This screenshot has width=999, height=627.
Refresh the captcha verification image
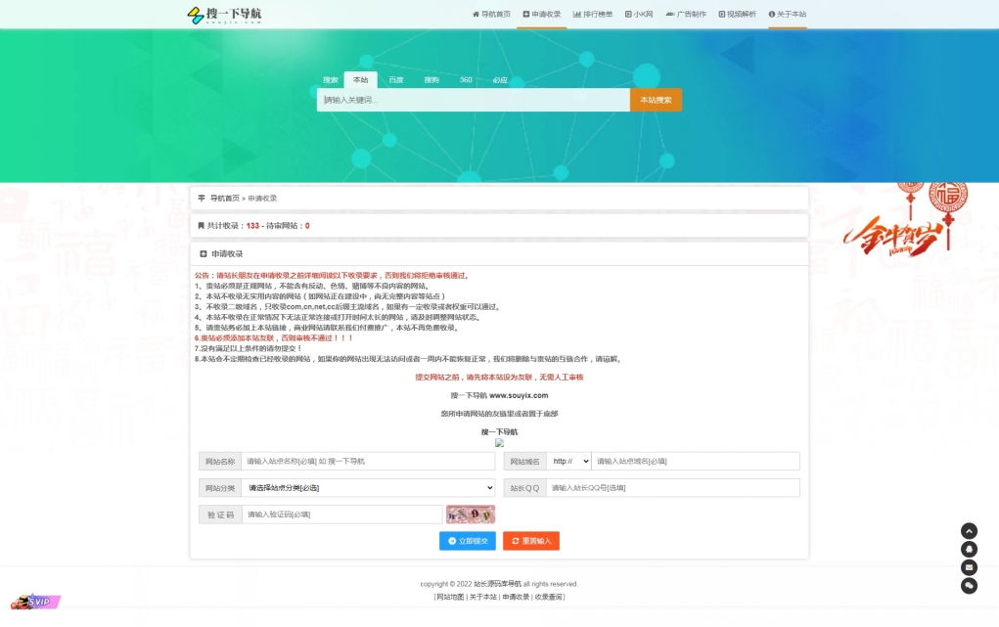click(471, 515)
